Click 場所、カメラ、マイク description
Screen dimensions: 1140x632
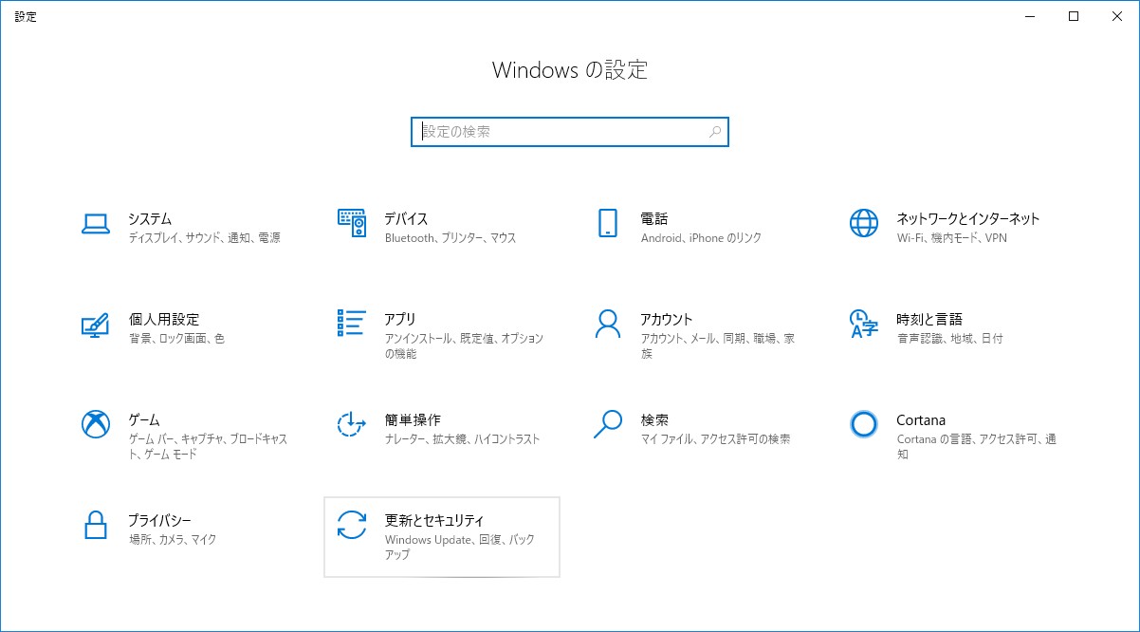click(173, 540)
